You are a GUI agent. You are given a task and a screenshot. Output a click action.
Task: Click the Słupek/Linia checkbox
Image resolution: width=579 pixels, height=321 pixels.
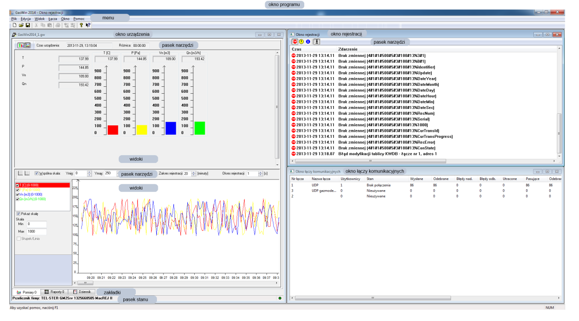coord(18,238)
